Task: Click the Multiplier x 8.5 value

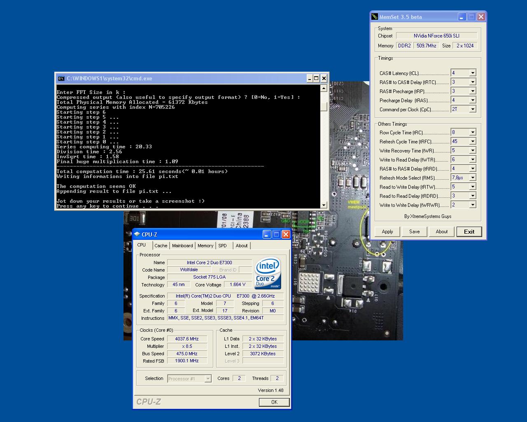Action: click(187, 346)
